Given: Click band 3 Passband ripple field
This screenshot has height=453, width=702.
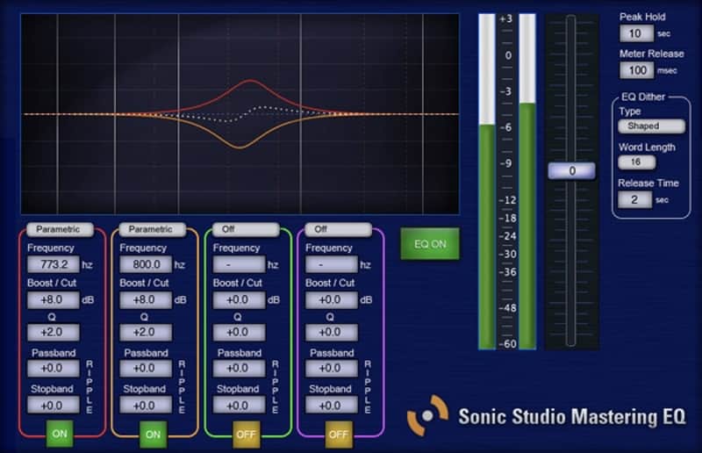Looking at the screenshot, I should tap(239, 369).
